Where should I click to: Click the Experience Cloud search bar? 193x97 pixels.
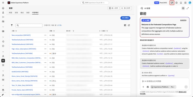click(x=95, y=3)
